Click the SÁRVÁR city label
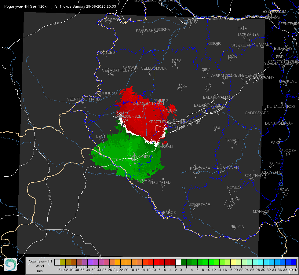Viewport: 299px width, 275px height. point(130,68)
